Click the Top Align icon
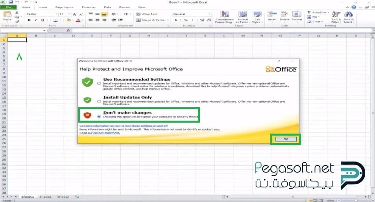Image resolution: width=375 pixels, height=202 pixels. point(91,14)
